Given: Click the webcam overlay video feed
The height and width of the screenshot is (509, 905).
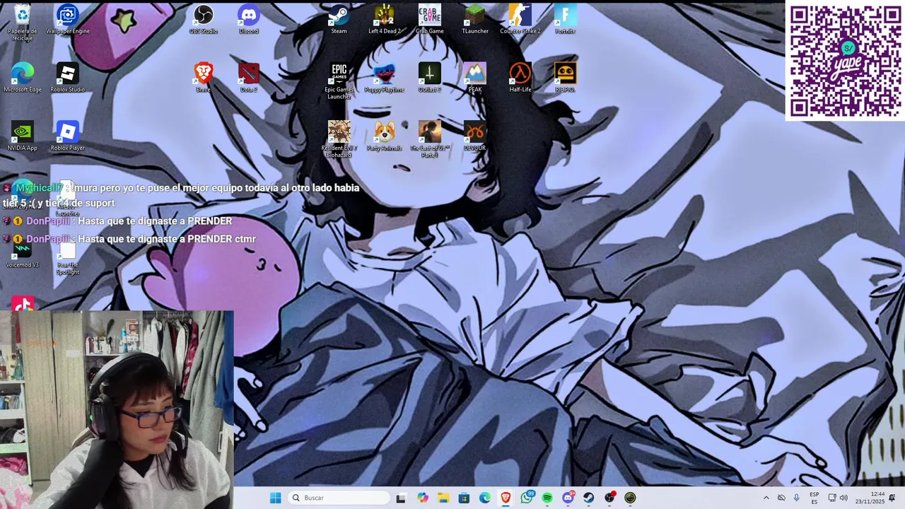Looking at the screenshot, I should point(117,410).
